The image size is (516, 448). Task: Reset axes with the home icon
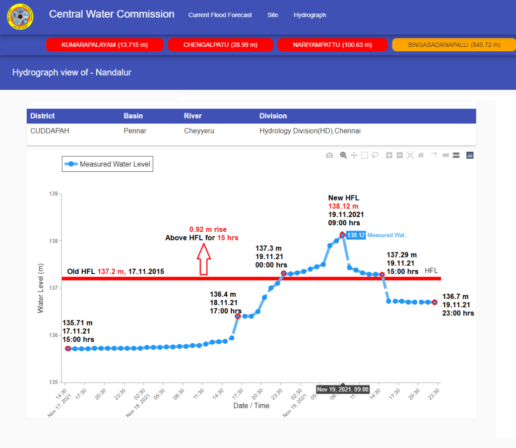point(421,156)
